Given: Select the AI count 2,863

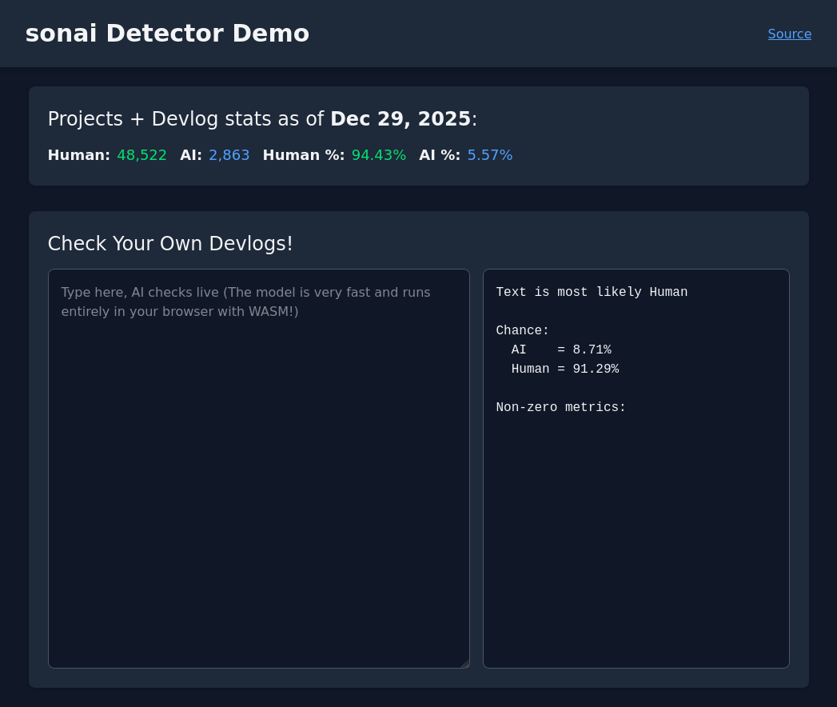Looking at the screenshot, I should click(229, 155).
